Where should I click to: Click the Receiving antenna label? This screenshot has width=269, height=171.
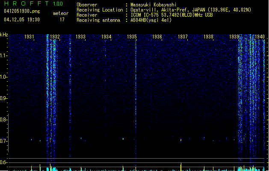(x=98, y=20)
